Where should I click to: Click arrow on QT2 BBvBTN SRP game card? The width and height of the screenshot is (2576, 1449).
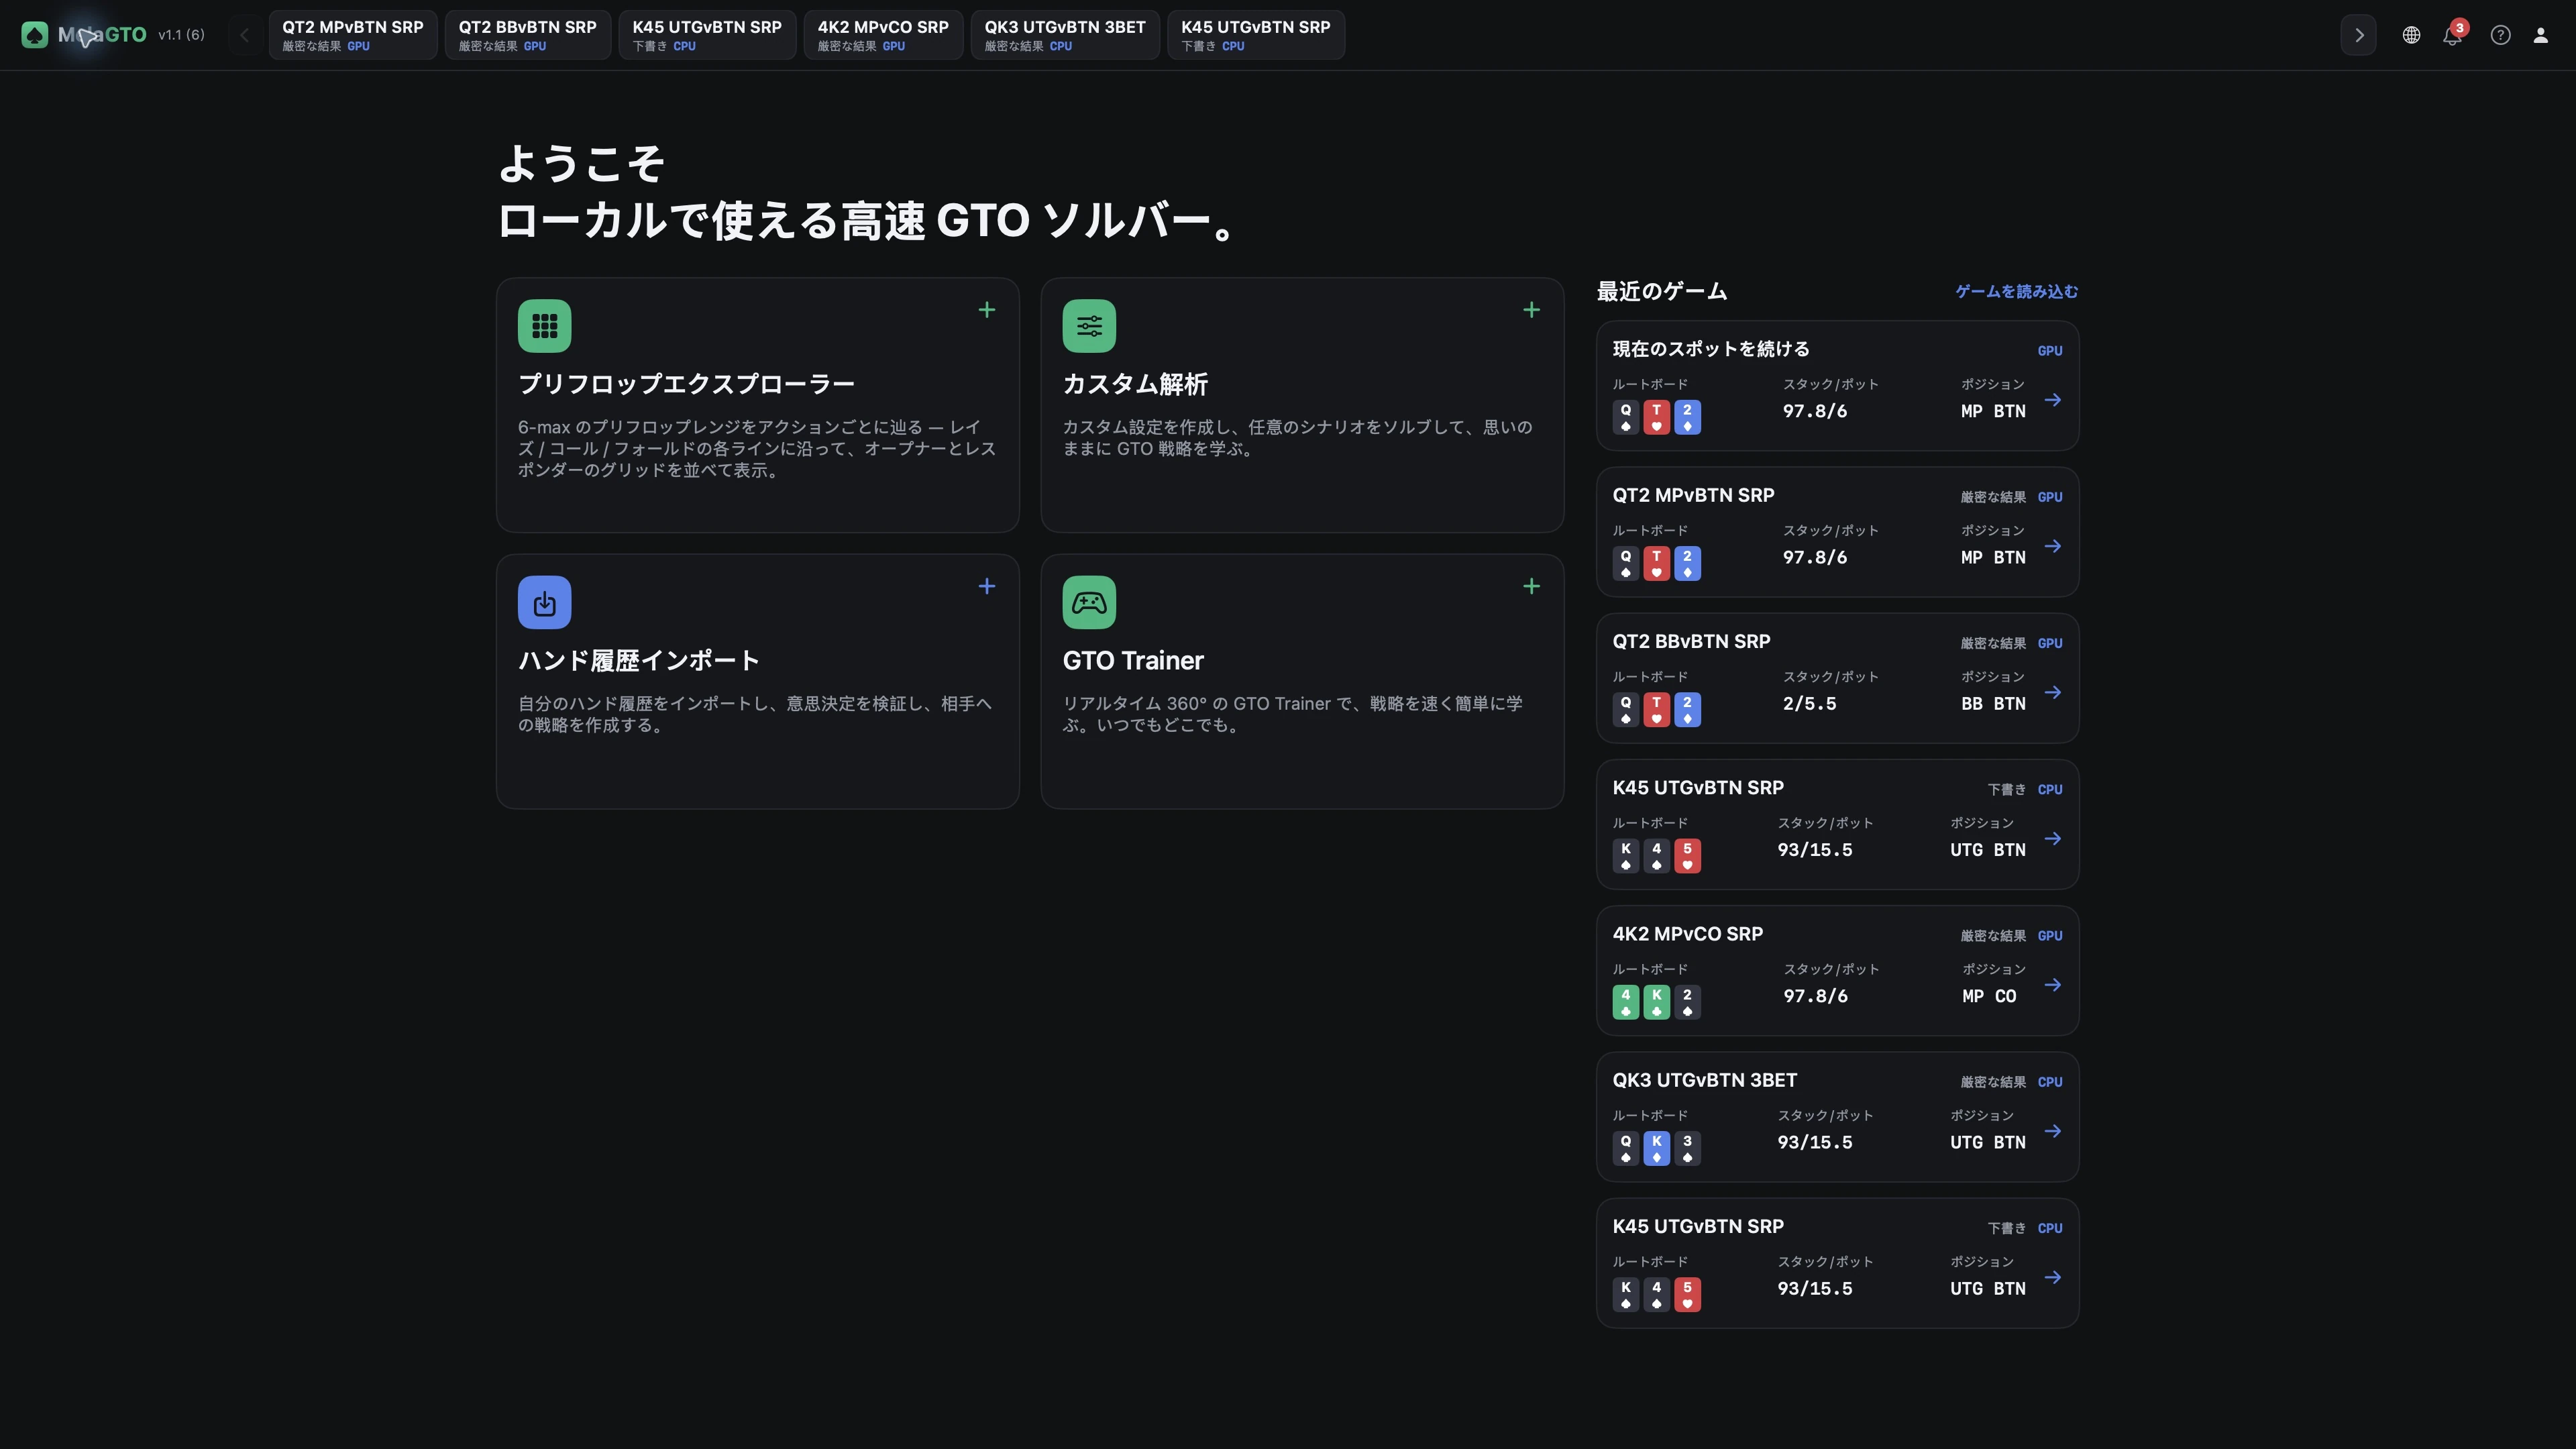[x=2052, y=692]
